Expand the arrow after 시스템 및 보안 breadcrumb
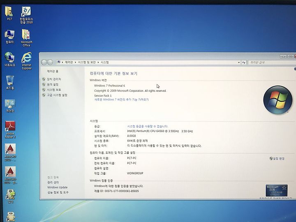Image resolution: width=296 pixels, height=222 pixels. pos(98,62)
